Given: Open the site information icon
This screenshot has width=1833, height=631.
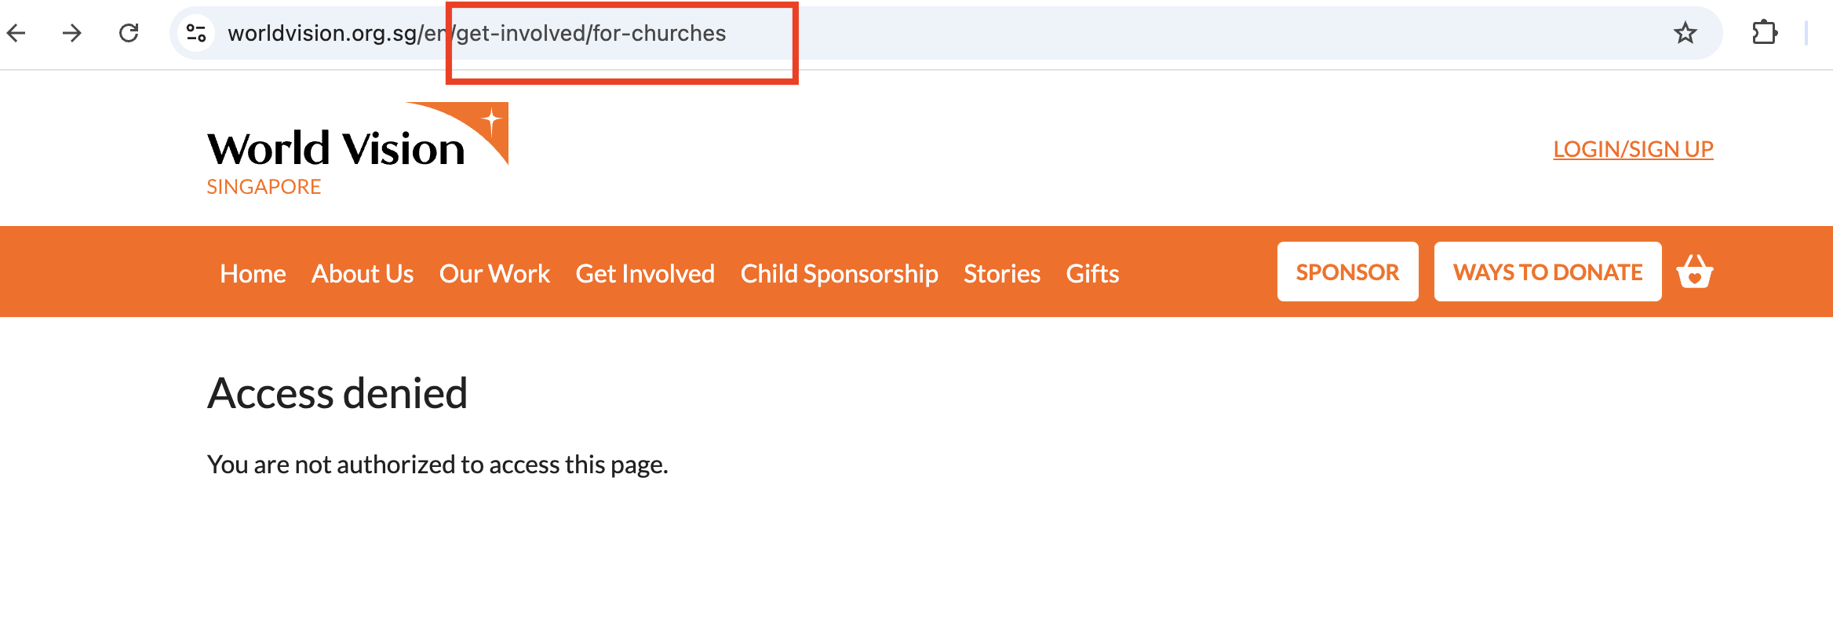Looking at the screenshot, I should click(196, 33).
